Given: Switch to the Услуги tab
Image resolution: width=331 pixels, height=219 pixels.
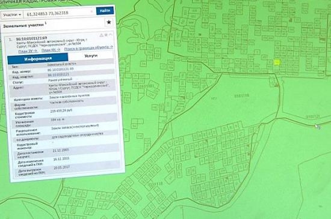Looking at the screenshot, I should (x=91, y=56).
